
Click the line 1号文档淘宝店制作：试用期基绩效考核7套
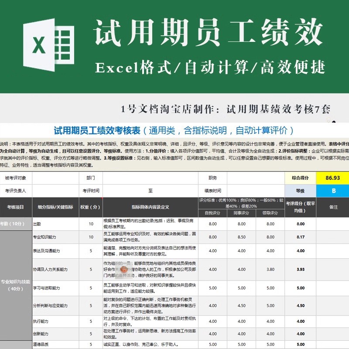coord(226,109)
